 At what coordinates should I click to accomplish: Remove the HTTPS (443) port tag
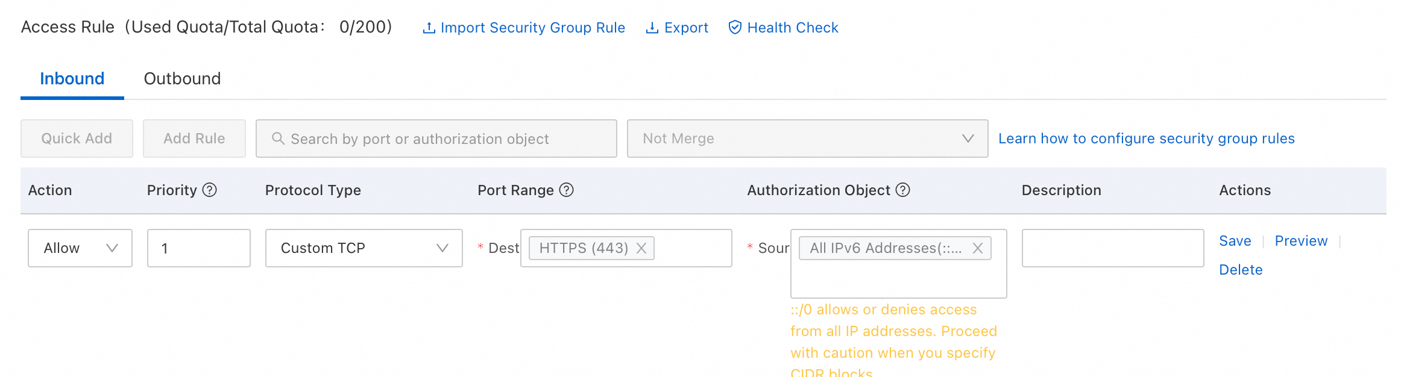tap(641, 248)
